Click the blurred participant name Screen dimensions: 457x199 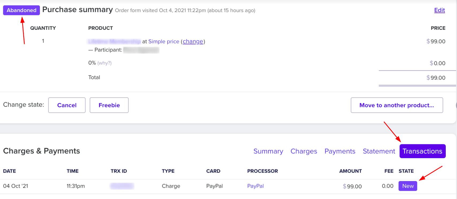coord(141,50)
